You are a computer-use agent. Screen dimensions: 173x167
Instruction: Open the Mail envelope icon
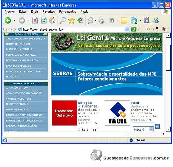click(x=91, y=21)
